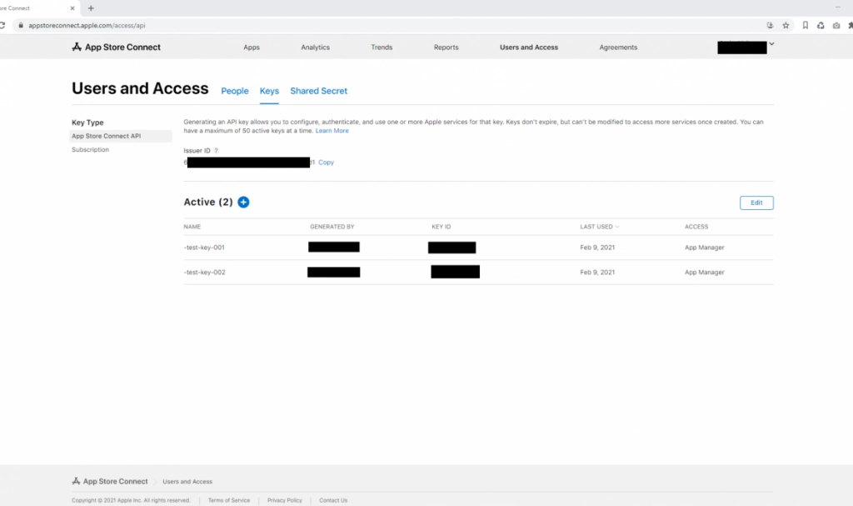This screenshot has height=506, width=853.
Task: Click the Users and Access footer breadcrumb
Action: (187, 482)
